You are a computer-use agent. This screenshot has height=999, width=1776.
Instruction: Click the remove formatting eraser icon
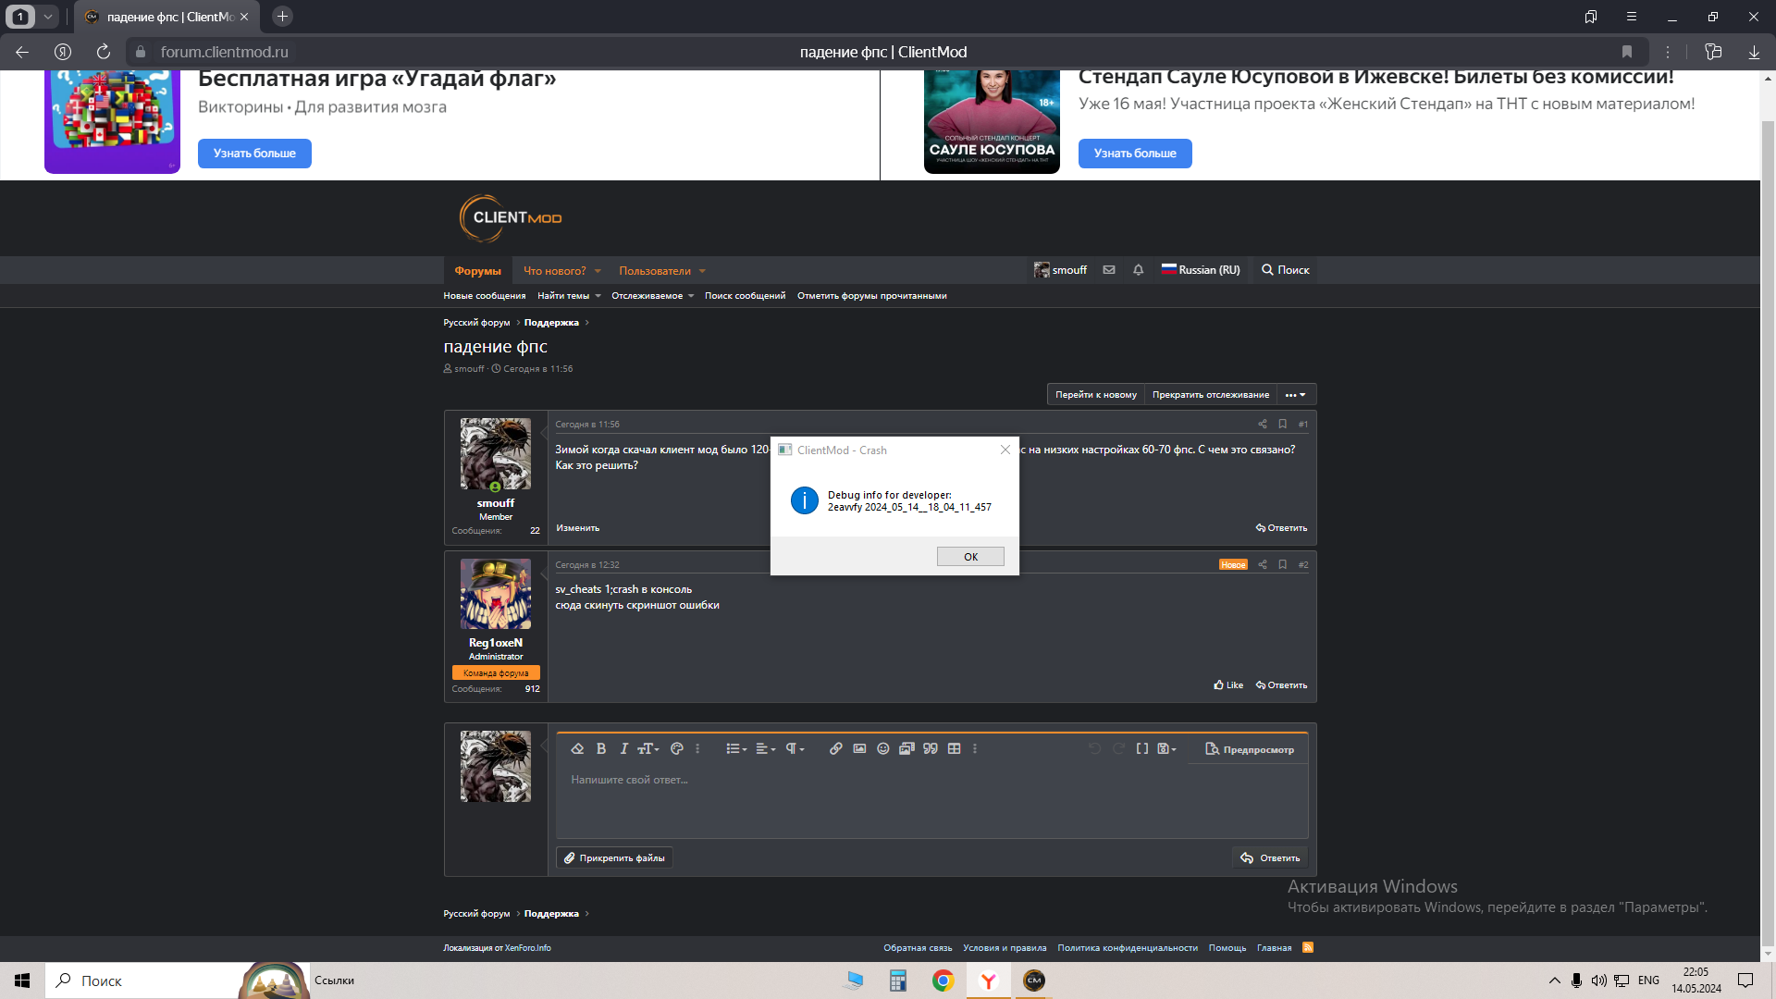[577, 748]
